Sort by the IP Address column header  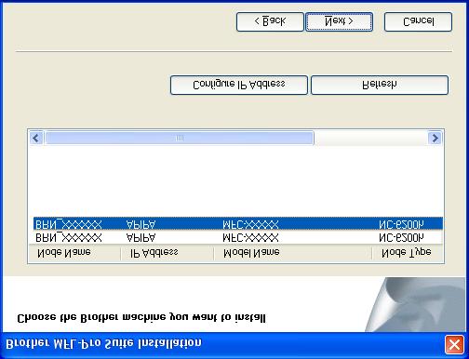[x=167, y=253]
